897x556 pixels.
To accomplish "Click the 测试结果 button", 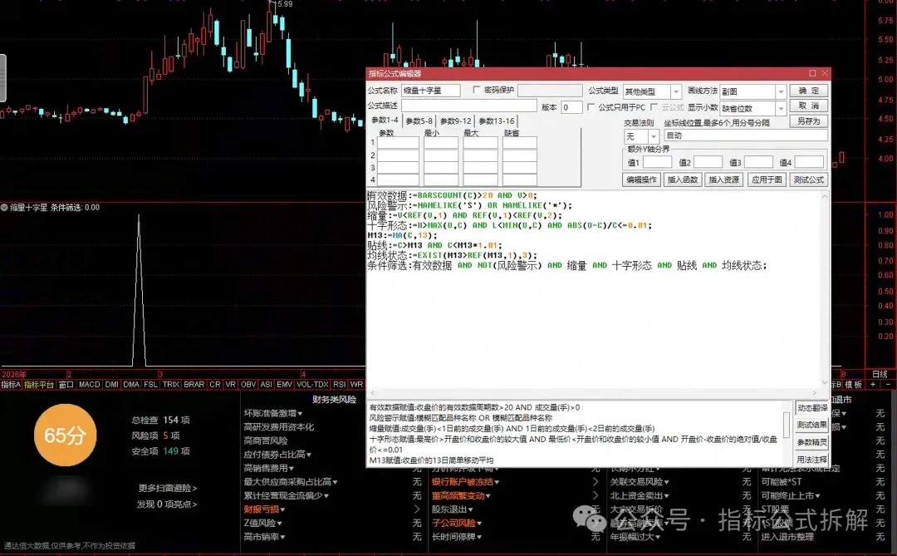I will (x=811, y=425).
